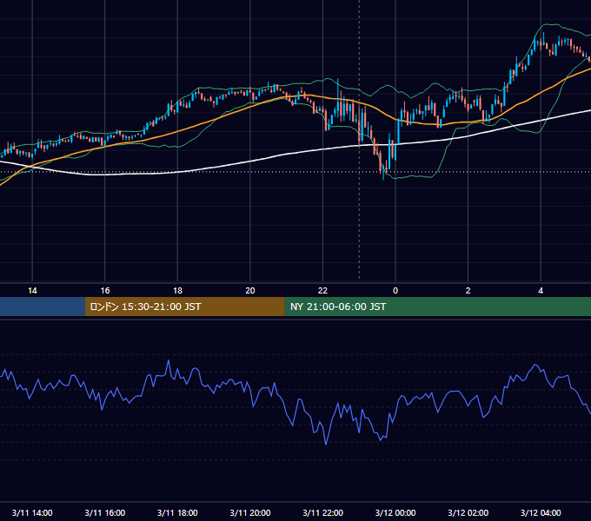Click the 3/12 04:00 date label
591x521 pixels.
(x=541, y=512)
